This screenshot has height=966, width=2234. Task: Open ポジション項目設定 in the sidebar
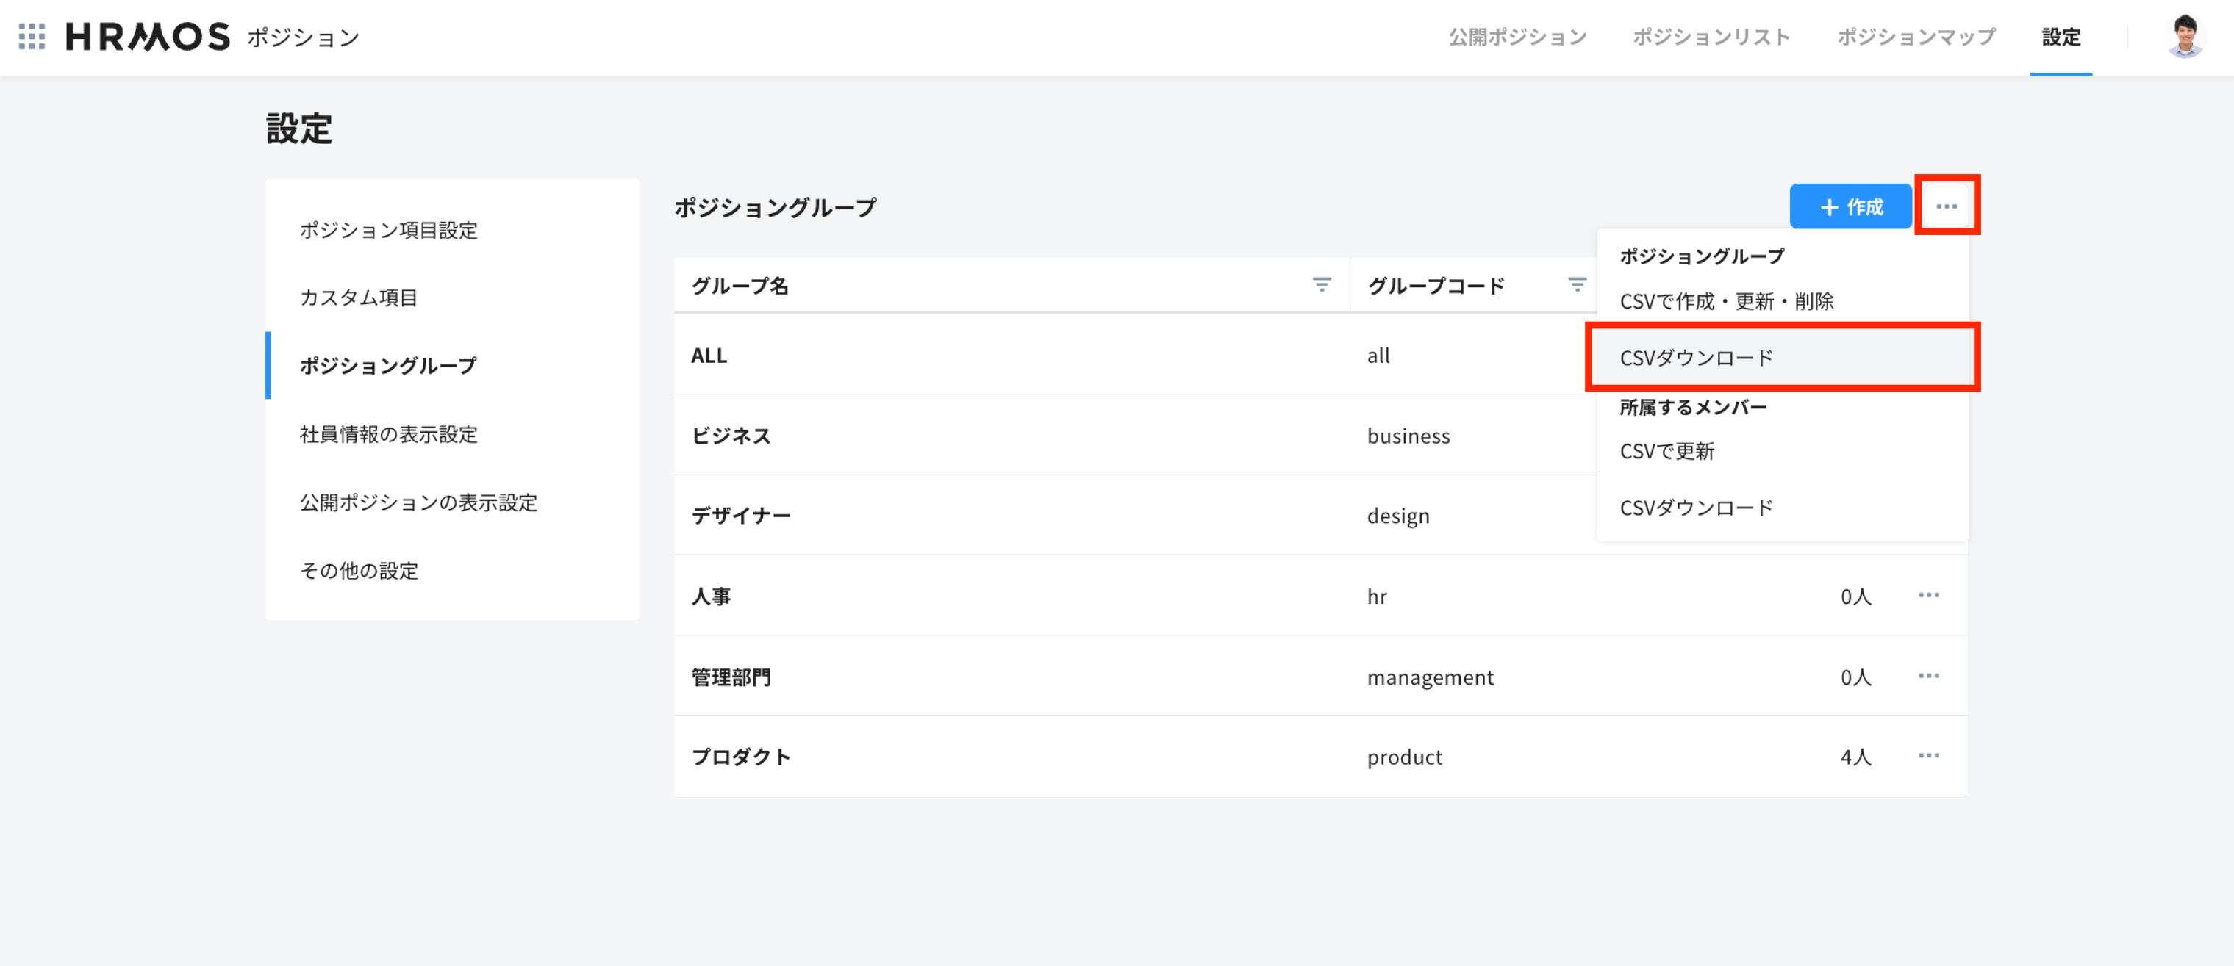389,231
